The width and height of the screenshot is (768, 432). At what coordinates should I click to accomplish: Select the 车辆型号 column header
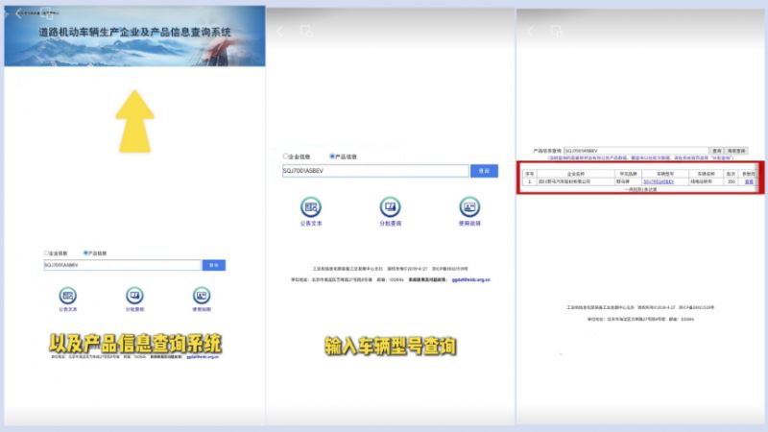(665, 174)
